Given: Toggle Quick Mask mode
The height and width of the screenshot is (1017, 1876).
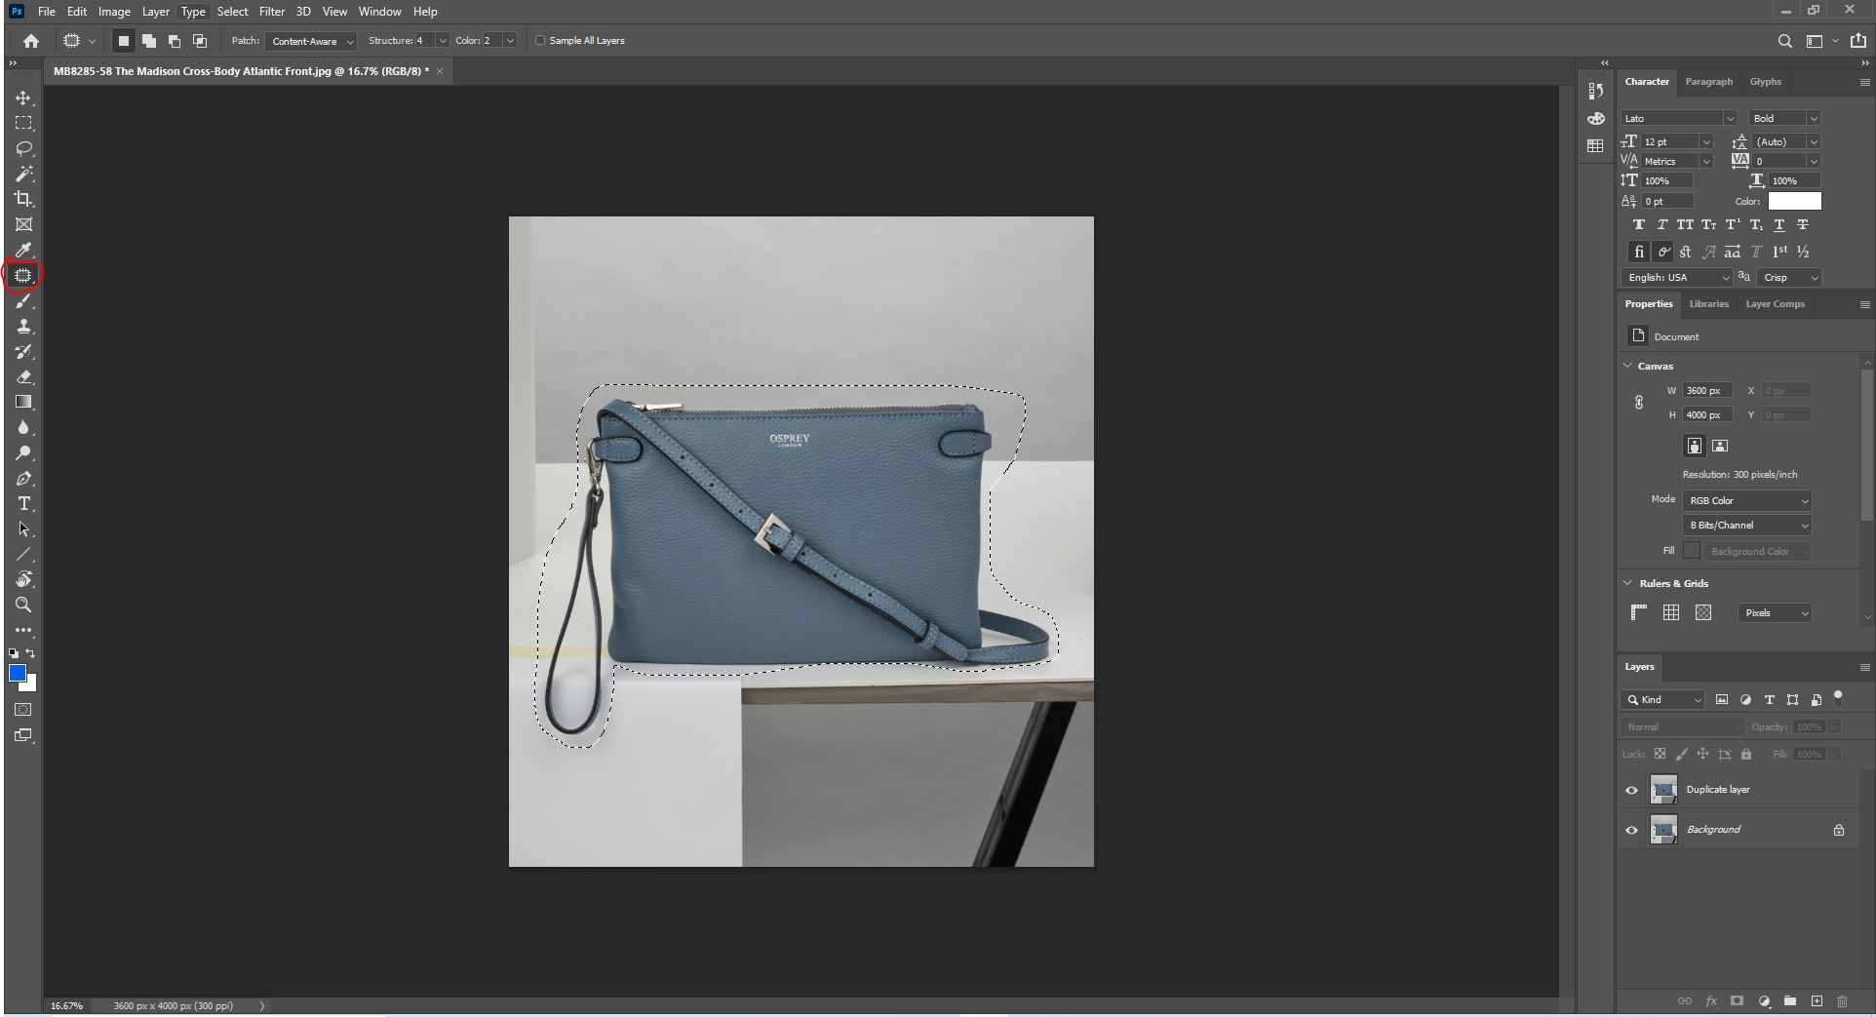Looking at the screenshot, I should [23, 710].
